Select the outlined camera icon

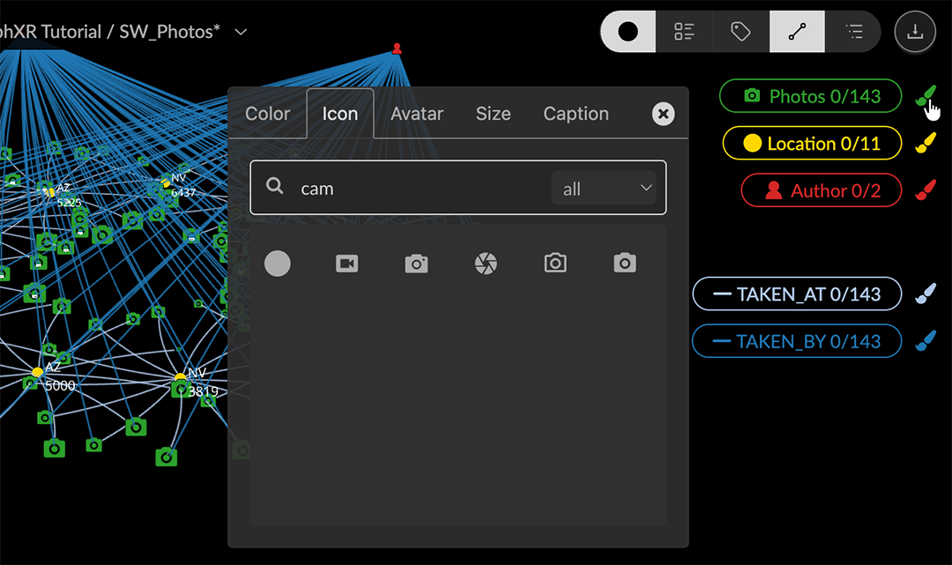(x=555, y=264)
